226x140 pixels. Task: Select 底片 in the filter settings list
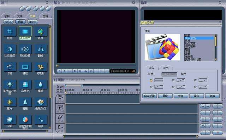[x=199, y=41]
